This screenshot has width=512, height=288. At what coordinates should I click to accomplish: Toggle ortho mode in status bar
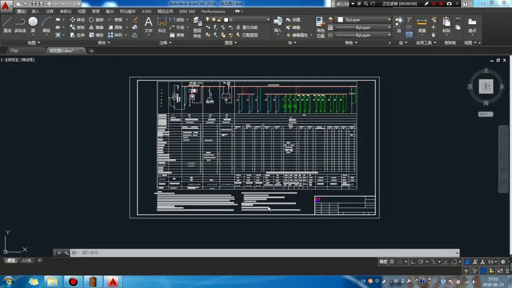413,261
